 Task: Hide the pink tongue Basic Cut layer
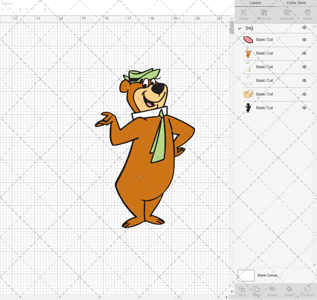tap(304, 40)
